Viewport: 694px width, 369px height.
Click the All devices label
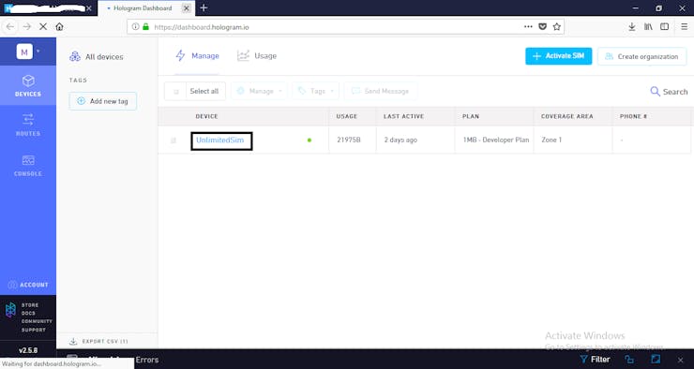point(104,56)
